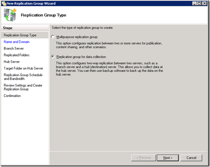The height and width of the screenshot is (167, 210).
Task: Select Review Settings and Create Replication Group step
Action: [23, 87]
